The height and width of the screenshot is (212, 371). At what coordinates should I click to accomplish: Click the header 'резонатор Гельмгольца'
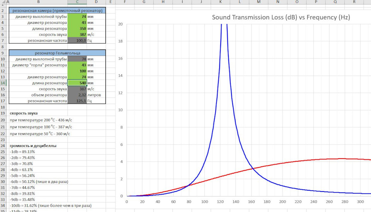click(58, 53)
